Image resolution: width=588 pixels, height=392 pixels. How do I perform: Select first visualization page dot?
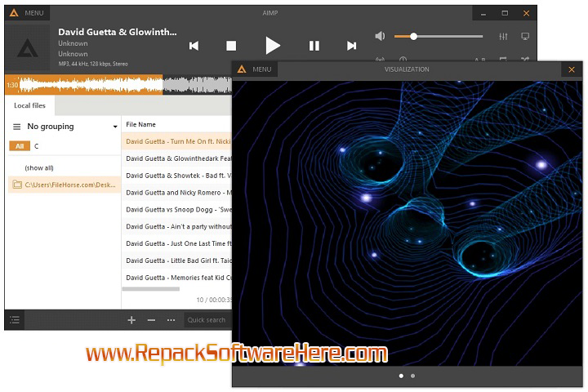(x=401, y=376)
